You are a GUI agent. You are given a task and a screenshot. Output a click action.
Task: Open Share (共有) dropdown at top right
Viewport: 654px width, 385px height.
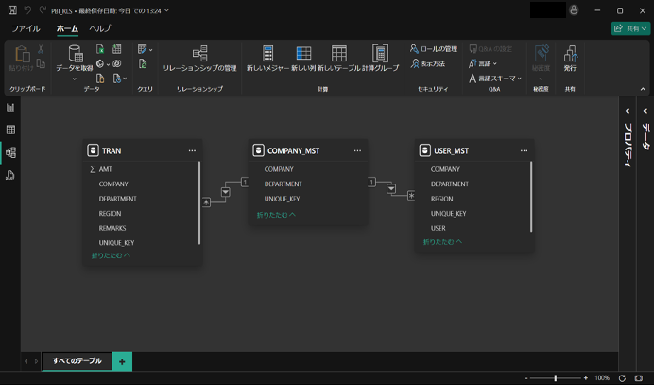(x=630, y=29)
